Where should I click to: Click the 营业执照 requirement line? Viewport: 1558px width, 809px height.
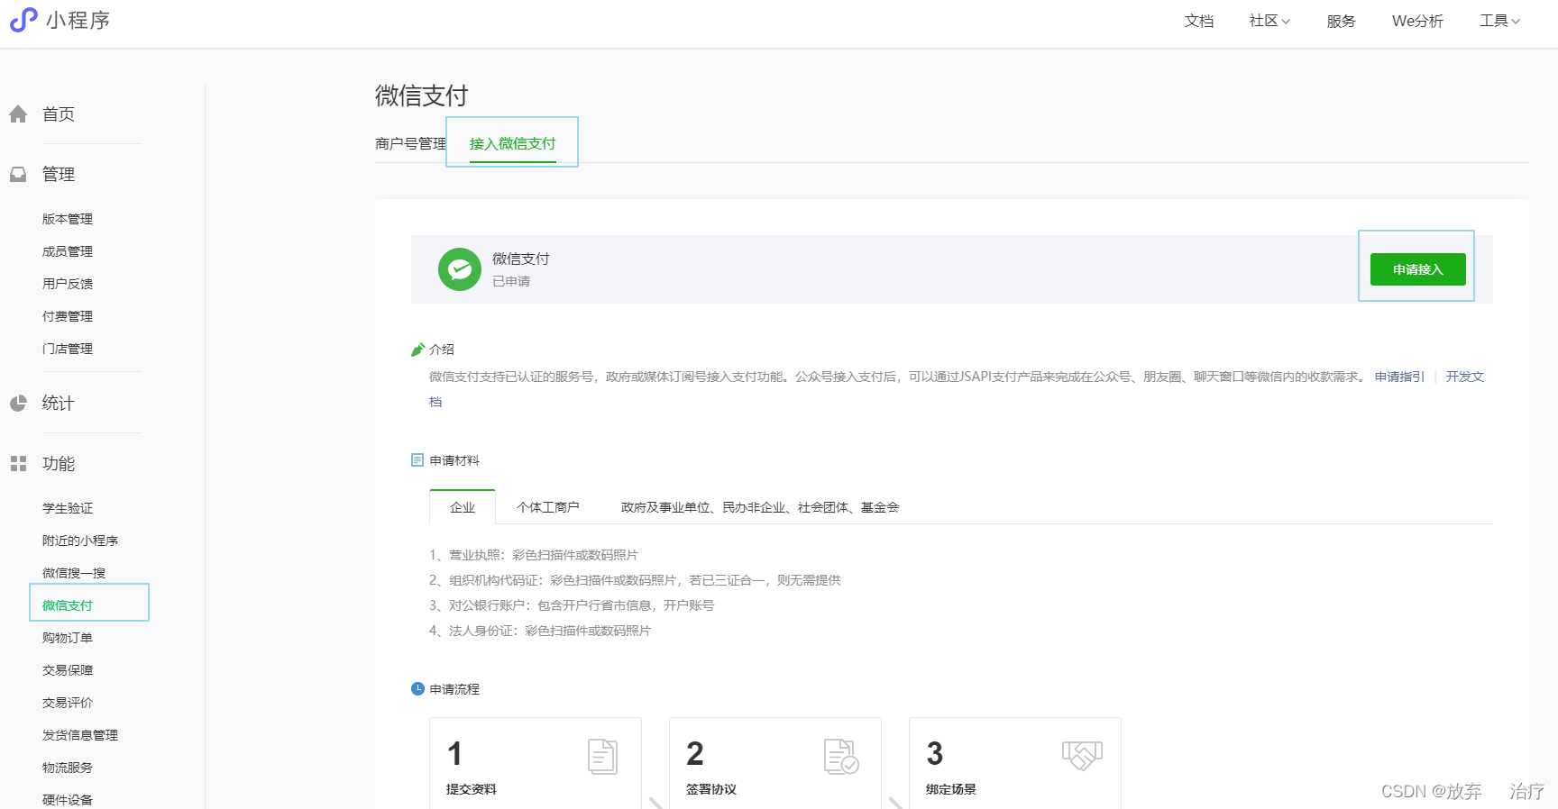pos(534,555)
